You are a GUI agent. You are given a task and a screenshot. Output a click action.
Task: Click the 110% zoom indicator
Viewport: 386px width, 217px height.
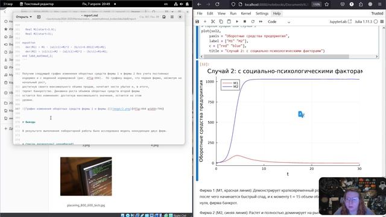click(x=317, y=4)
